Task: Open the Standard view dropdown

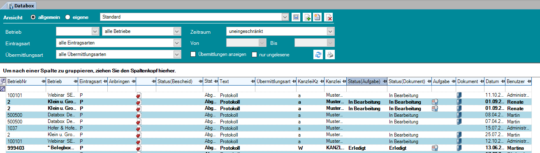Action: 285,17
